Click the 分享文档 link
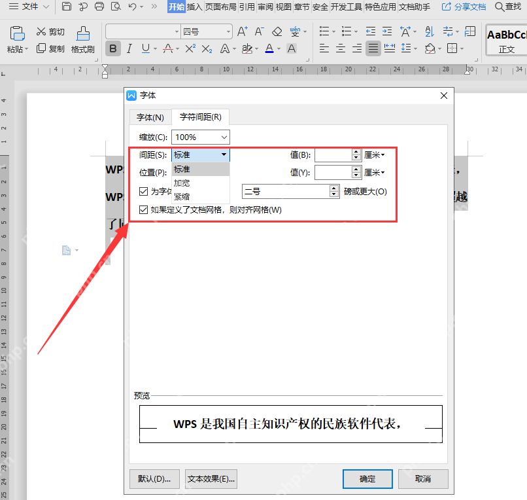 [464, 7]
